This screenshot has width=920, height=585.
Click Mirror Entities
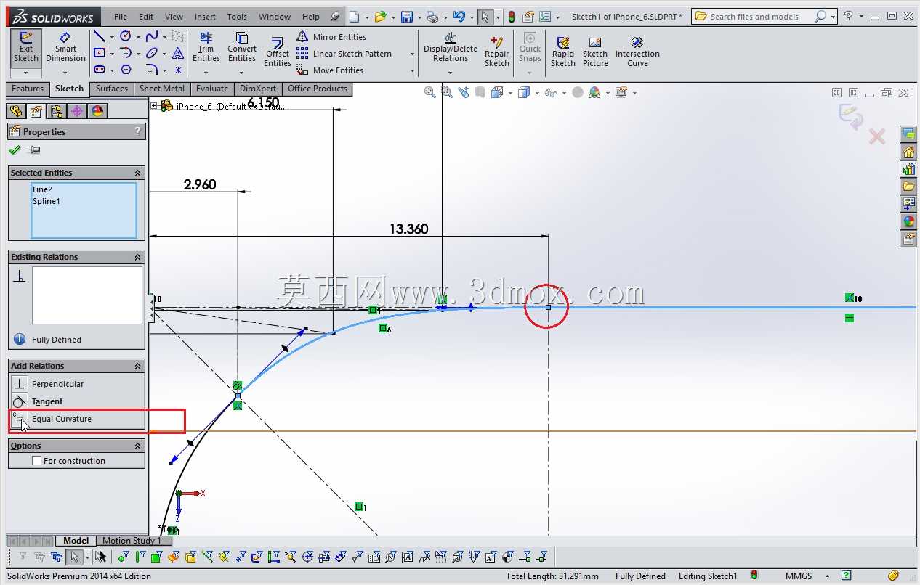point(331,37)
